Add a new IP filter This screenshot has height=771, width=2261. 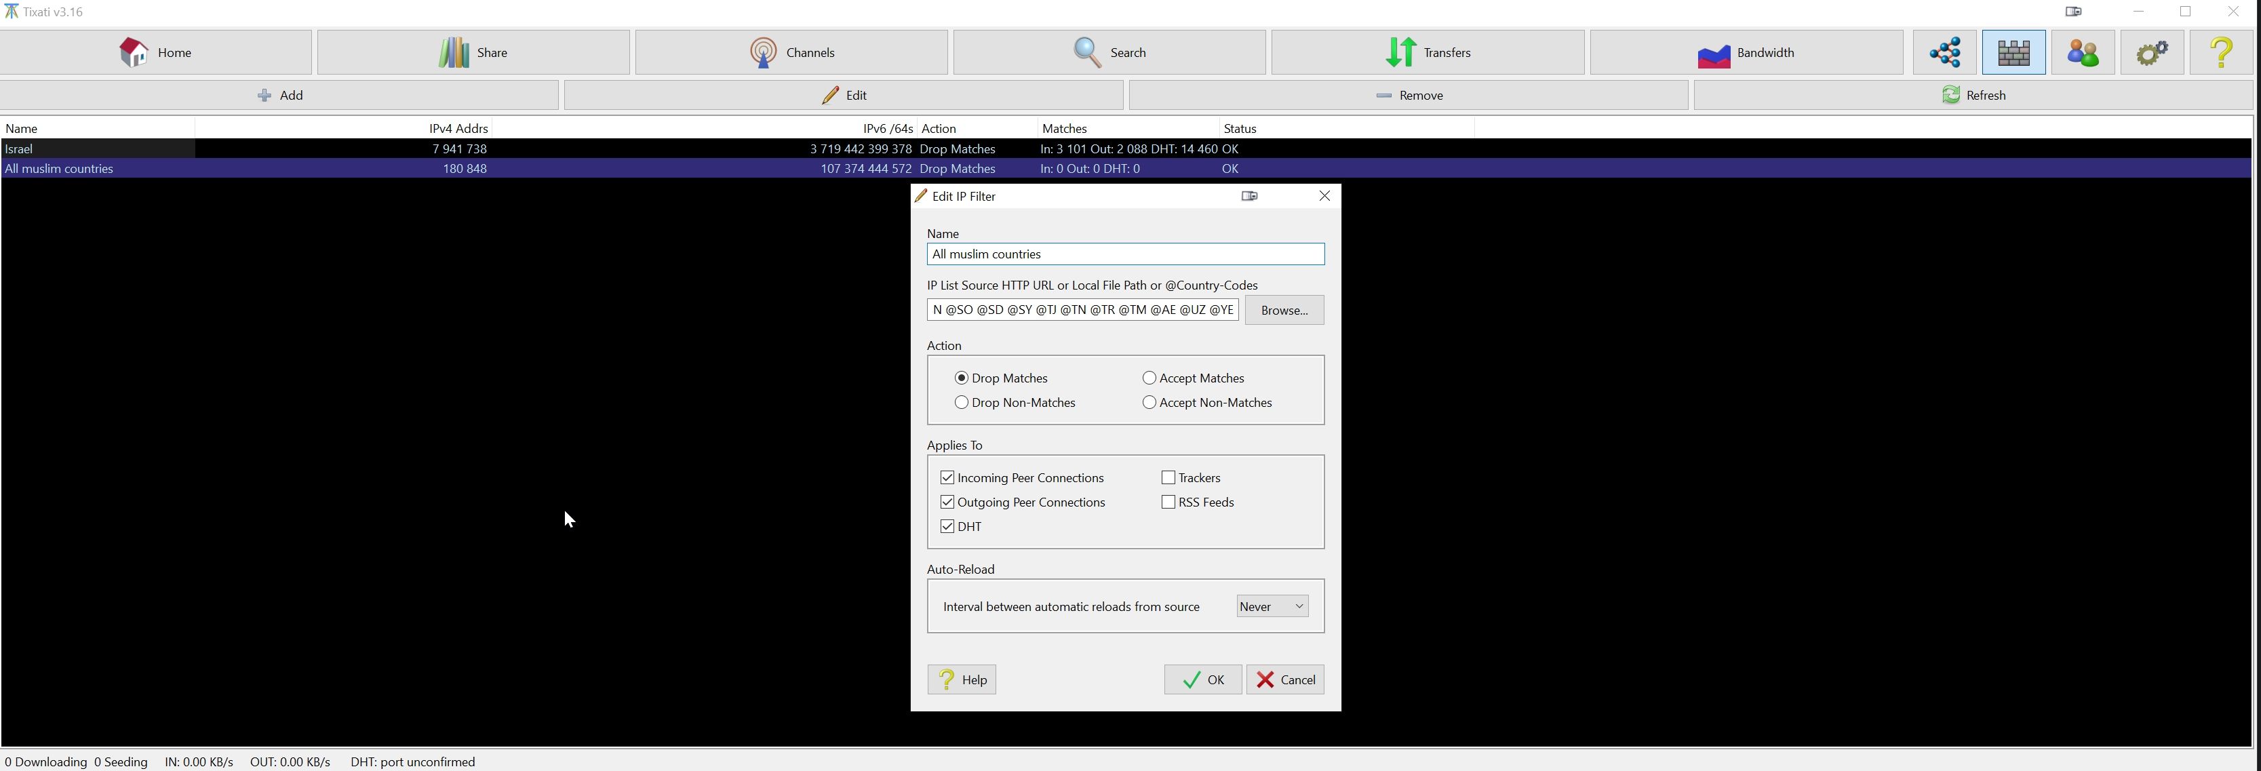pyautogui.click(x=280, y=95)
